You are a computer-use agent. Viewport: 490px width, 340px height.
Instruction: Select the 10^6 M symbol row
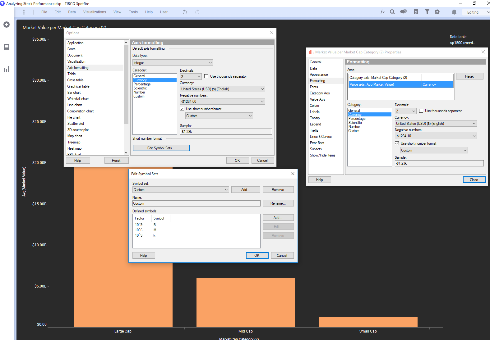[146, 230]
